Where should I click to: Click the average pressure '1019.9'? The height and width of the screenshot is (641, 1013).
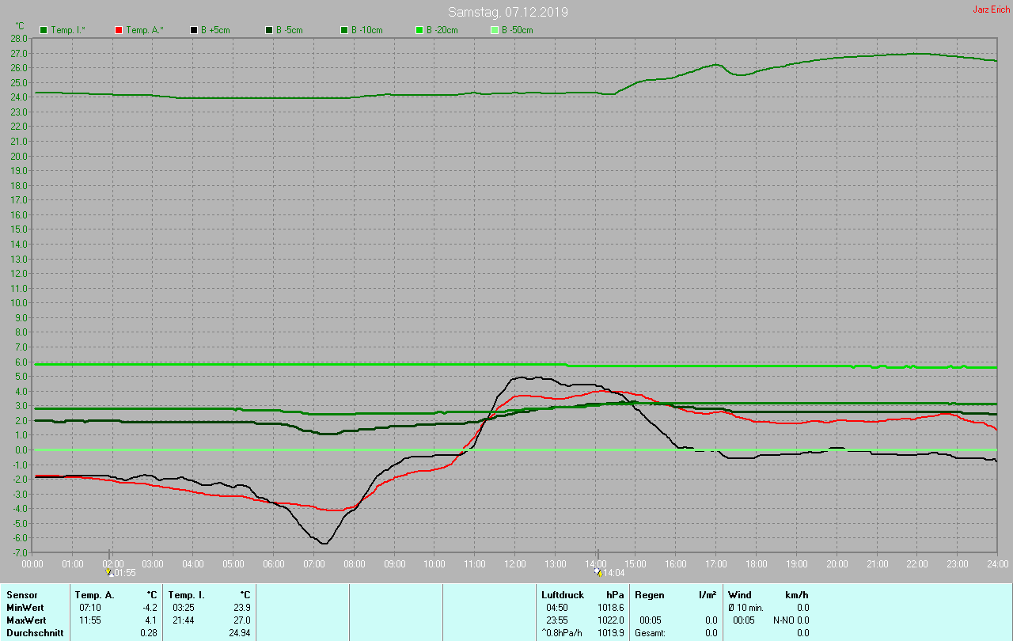click(x=610, y=633)
